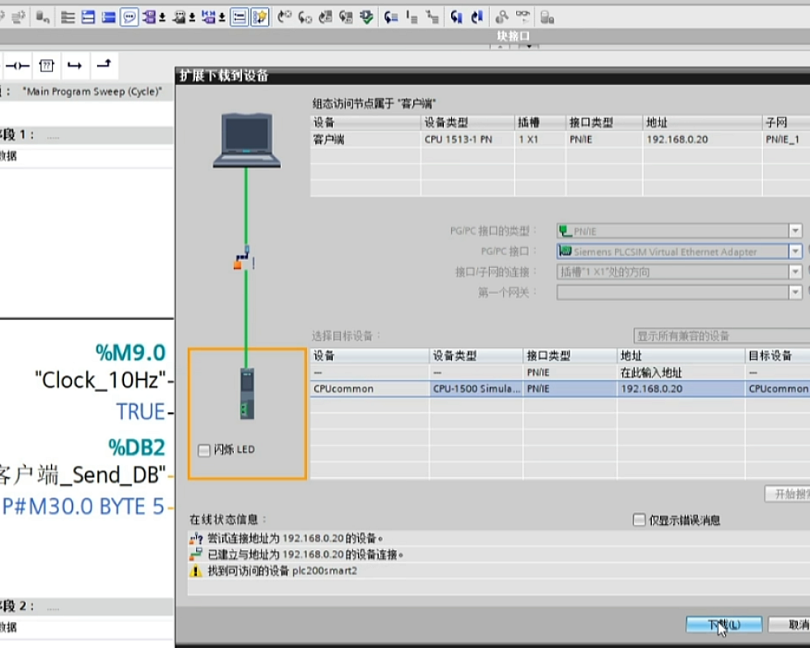Click the laptop PG/PC image

(247, 139)
